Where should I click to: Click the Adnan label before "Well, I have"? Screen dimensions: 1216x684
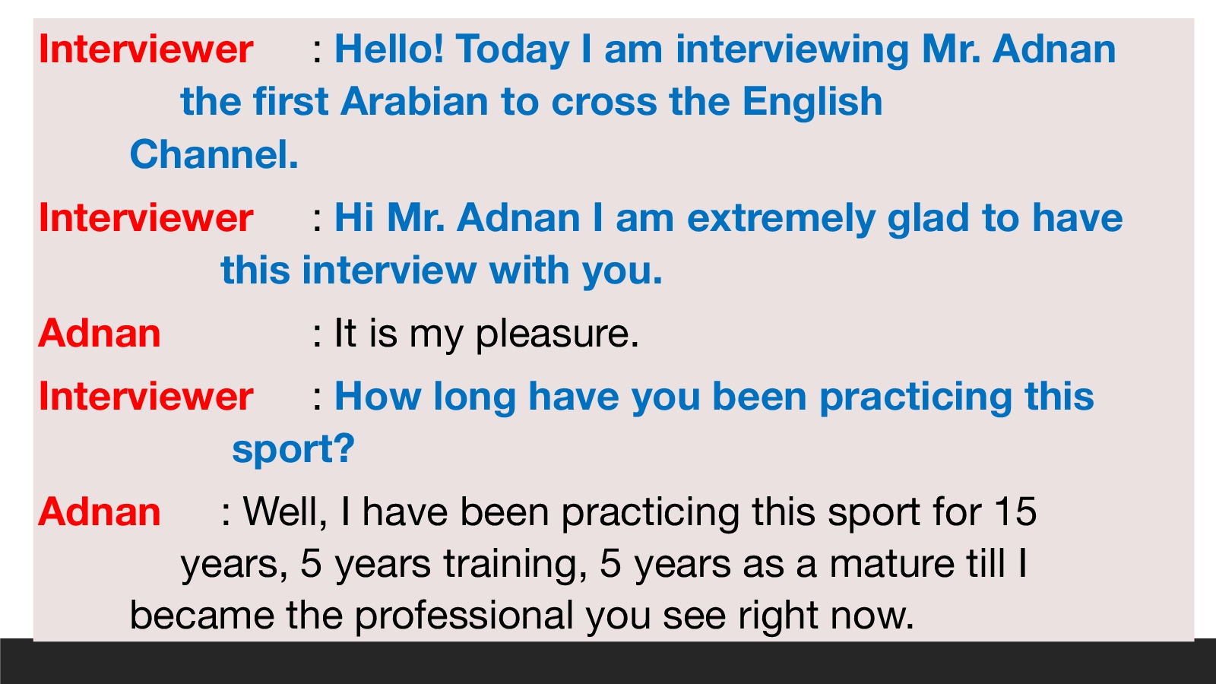pyautogui.click(x=100, y=513)
